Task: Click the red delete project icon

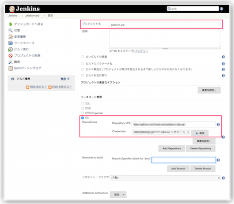Action: coord(11,56)
